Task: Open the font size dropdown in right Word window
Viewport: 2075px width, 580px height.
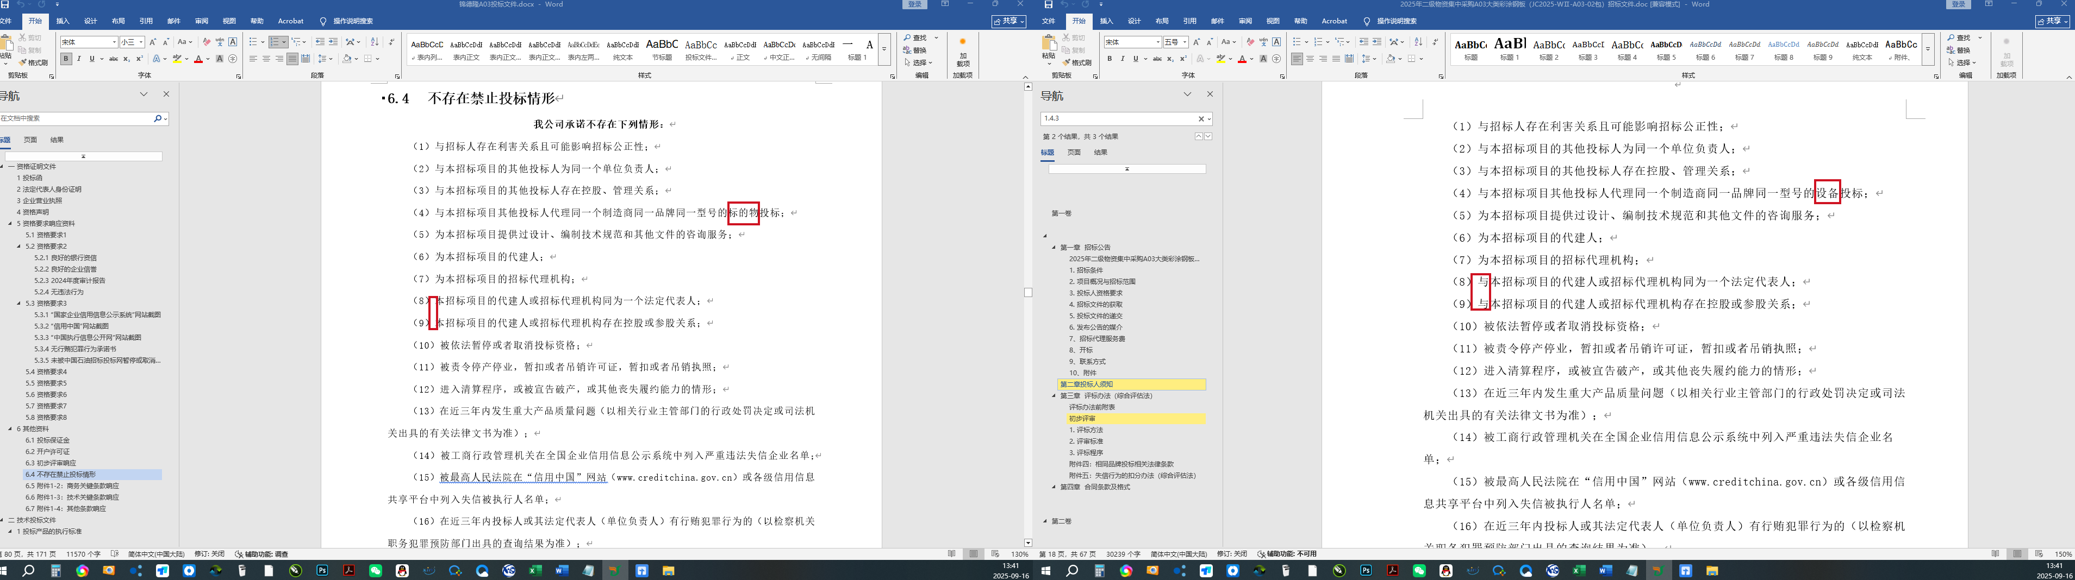Action: pos(1185,42)
